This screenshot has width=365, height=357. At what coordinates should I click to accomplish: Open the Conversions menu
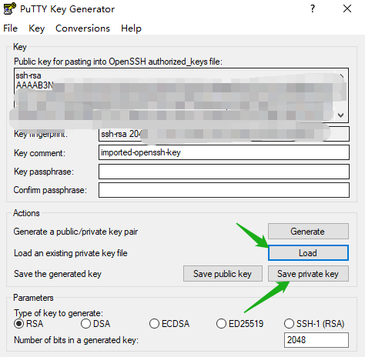coord(82,28)
